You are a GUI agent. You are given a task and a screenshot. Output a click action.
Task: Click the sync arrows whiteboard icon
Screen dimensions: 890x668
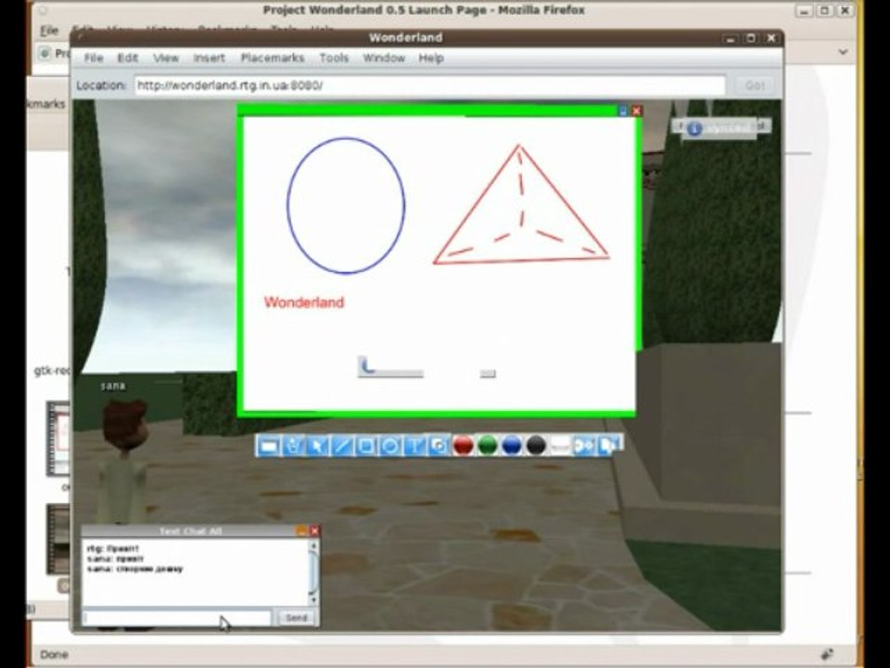[584, 446]
